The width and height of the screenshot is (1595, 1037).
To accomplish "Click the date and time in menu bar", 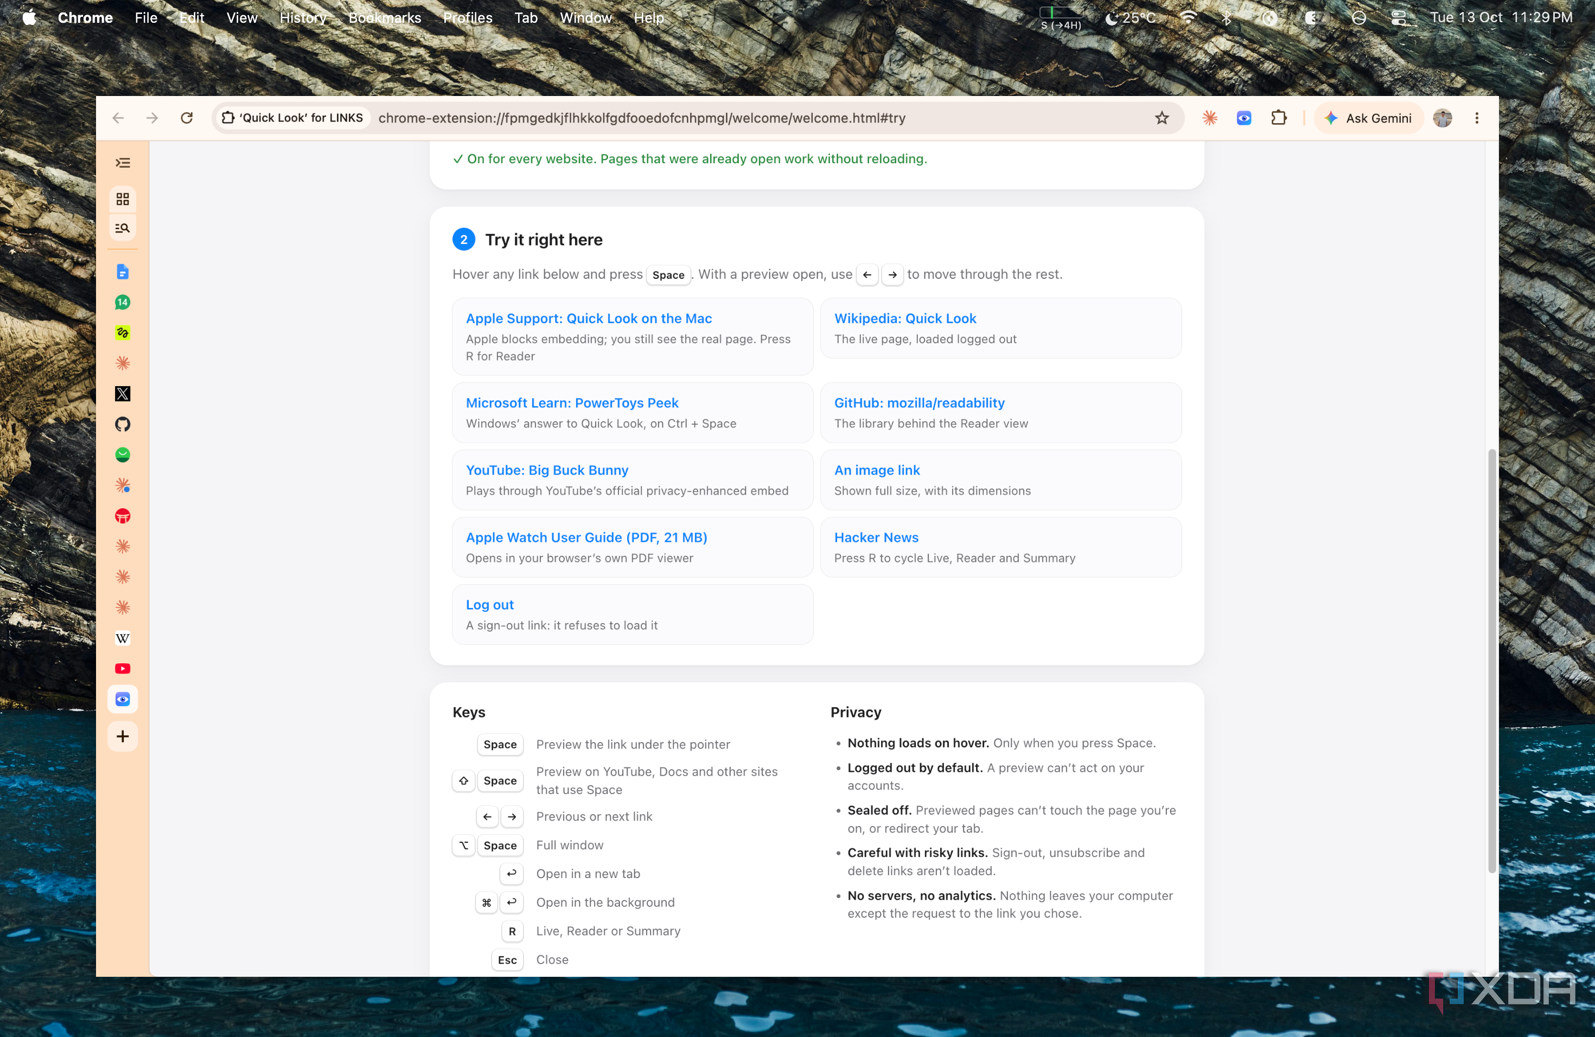I will (1501, 17).
